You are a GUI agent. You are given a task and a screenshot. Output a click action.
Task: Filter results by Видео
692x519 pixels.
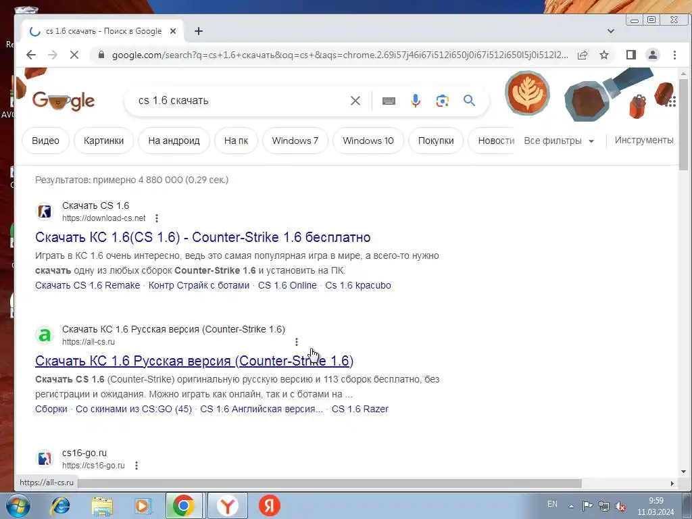pyautogui.click(x=45, y=141)
